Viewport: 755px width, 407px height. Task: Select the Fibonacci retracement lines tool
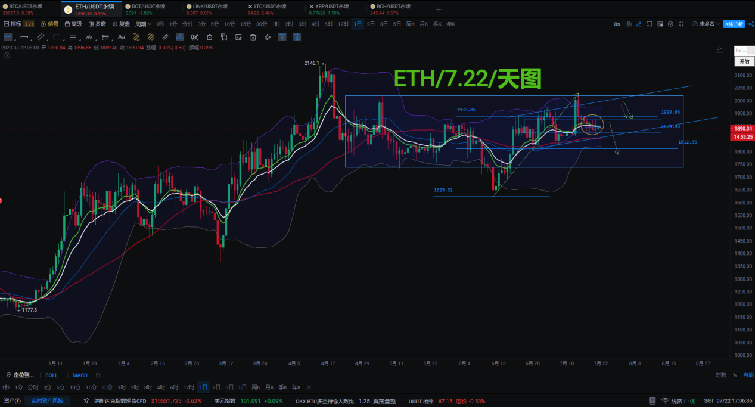pos(105,37)
